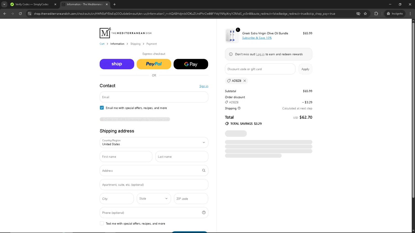Open the Chrome three-dot menu
The height and width of the screenshot is (233, 415).
[410, 14]
